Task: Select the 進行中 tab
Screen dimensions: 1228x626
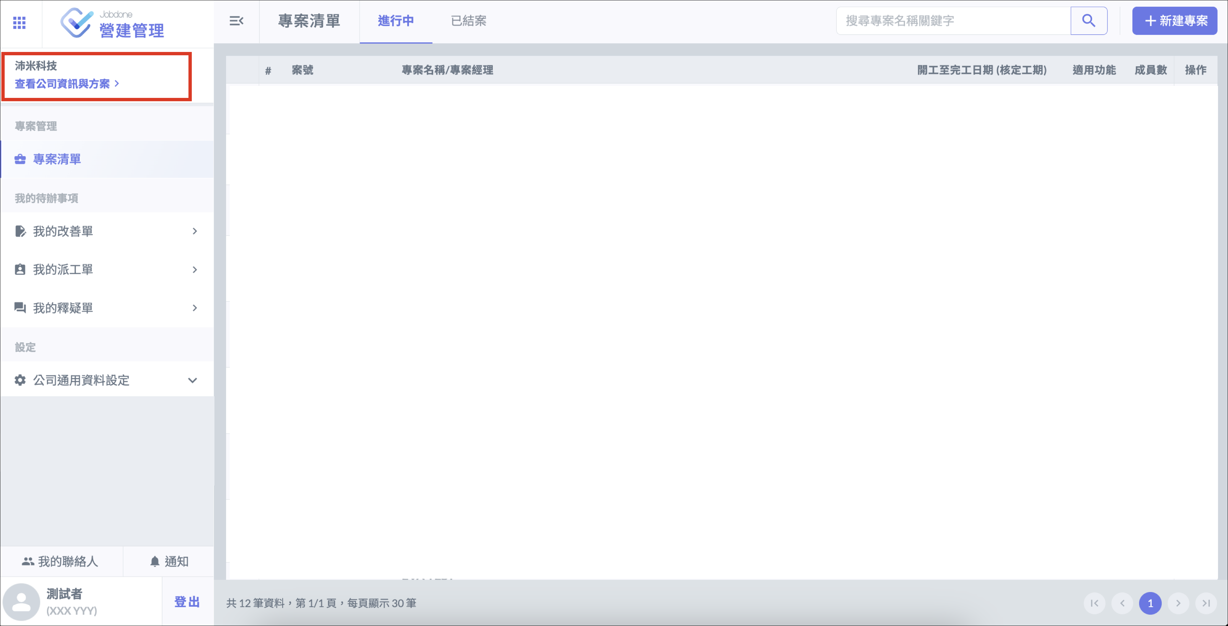Action: [x=395, y=21]
